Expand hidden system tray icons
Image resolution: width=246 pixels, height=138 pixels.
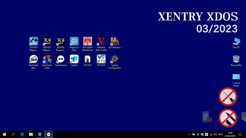click(189, 134)
